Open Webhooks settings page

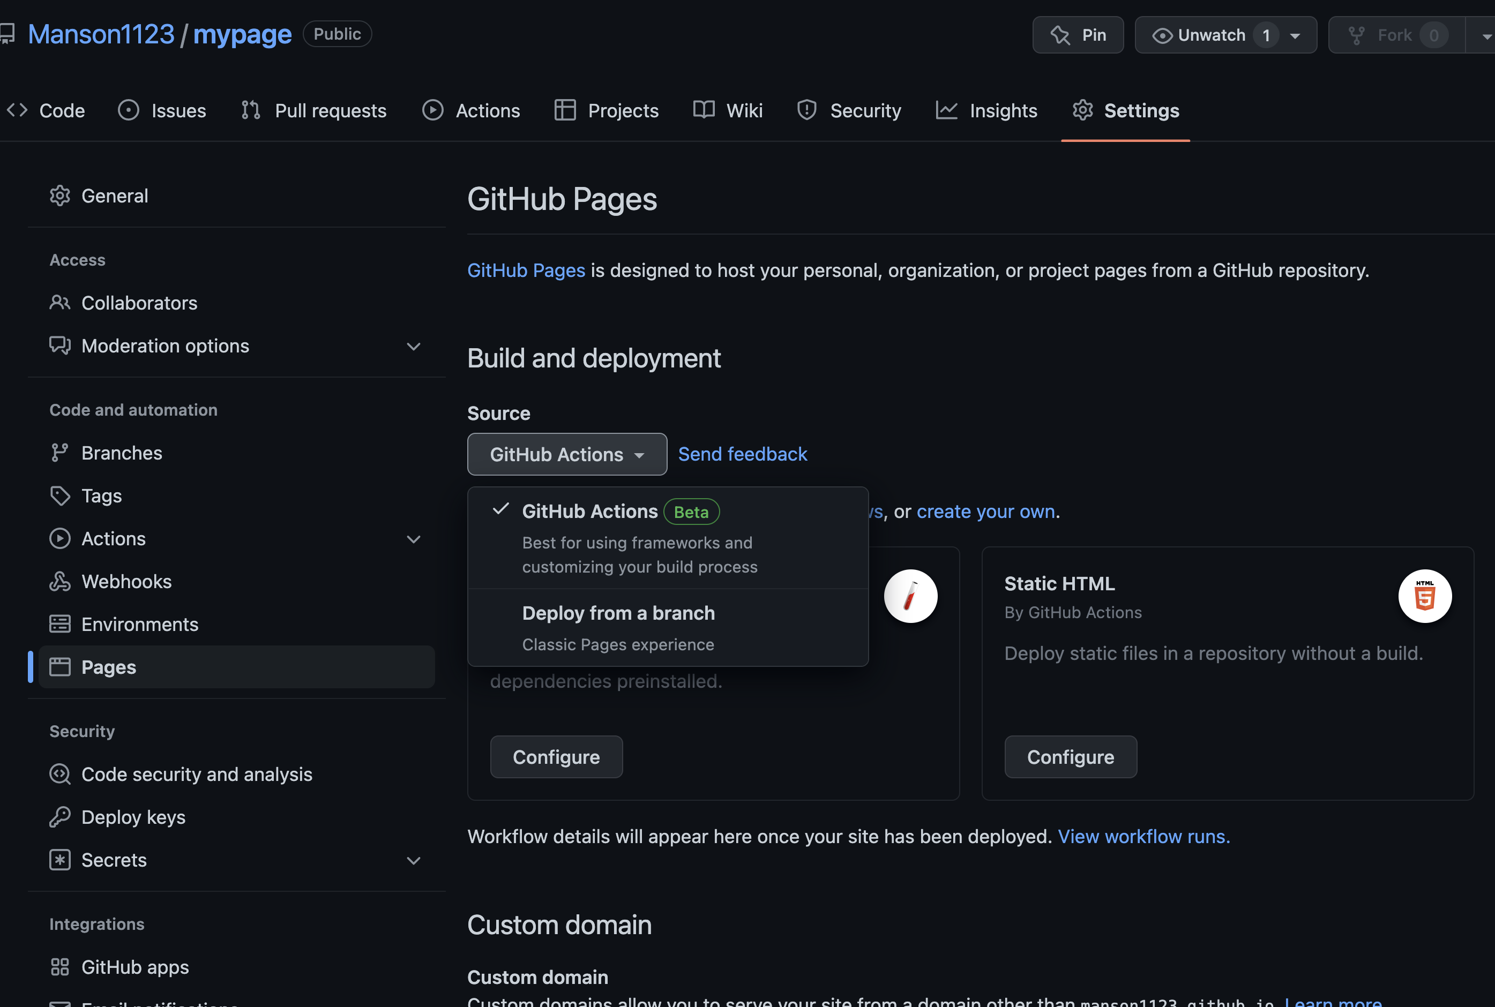click(237, 581)
